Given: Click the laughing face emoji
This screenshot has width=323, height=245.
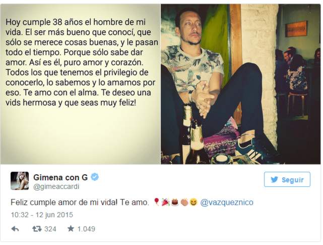Looking at the screenshot, I should click(193, 202).
